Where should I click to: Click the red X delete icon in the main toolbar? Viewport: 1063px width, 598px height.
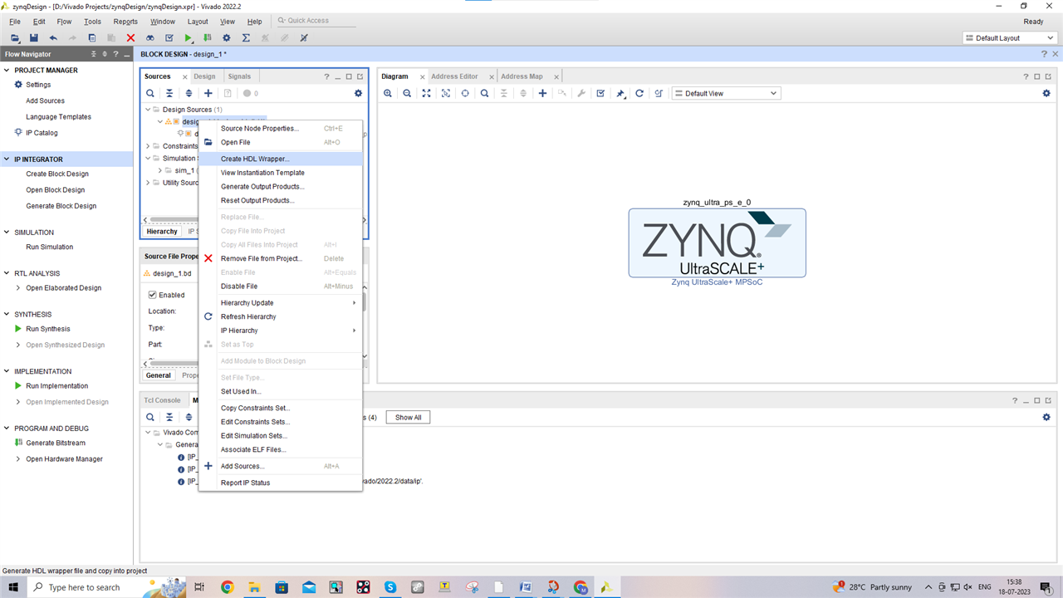(x=130, y=38)
